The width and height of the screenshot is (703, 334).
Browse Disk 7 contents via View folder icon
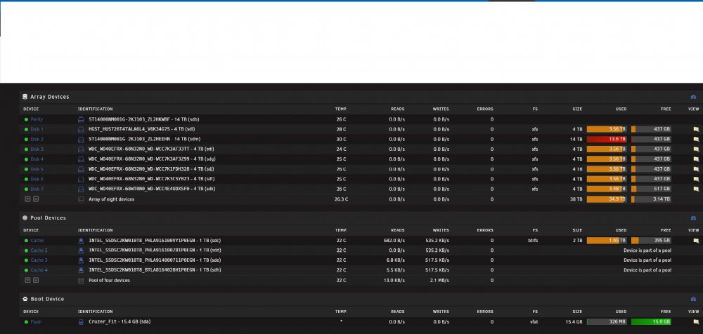(x=696, y=189)
